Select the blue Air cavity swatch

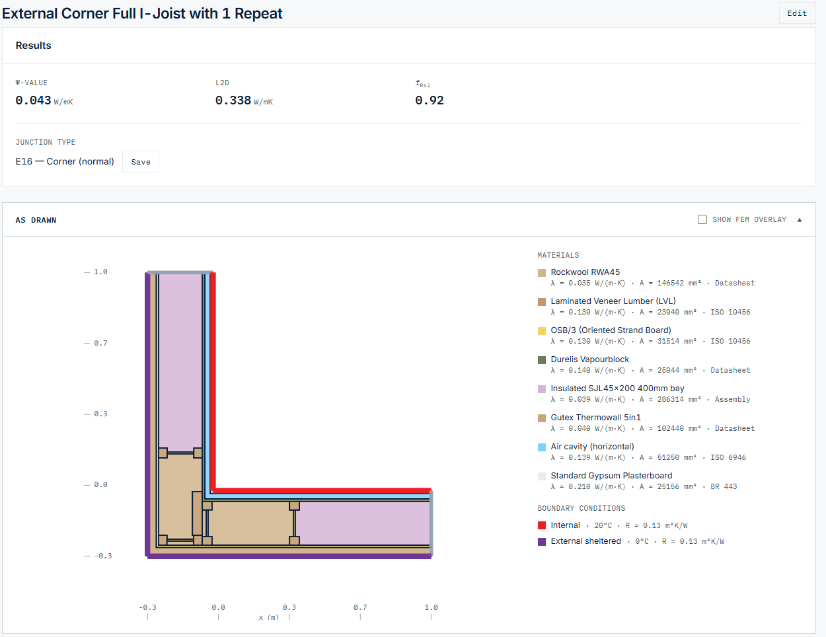tap(542, 447)
